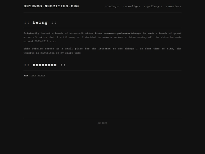Viewport: 205px width, 154px height.
Task: Follow the snowman.quatroworld.org link
Action: click(122, 33)
